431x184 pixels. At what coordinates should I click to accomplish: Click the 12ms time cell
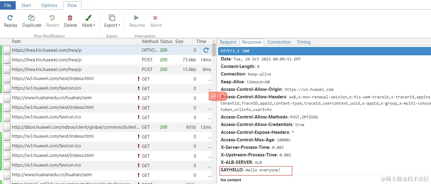click(x=206, y=127)
